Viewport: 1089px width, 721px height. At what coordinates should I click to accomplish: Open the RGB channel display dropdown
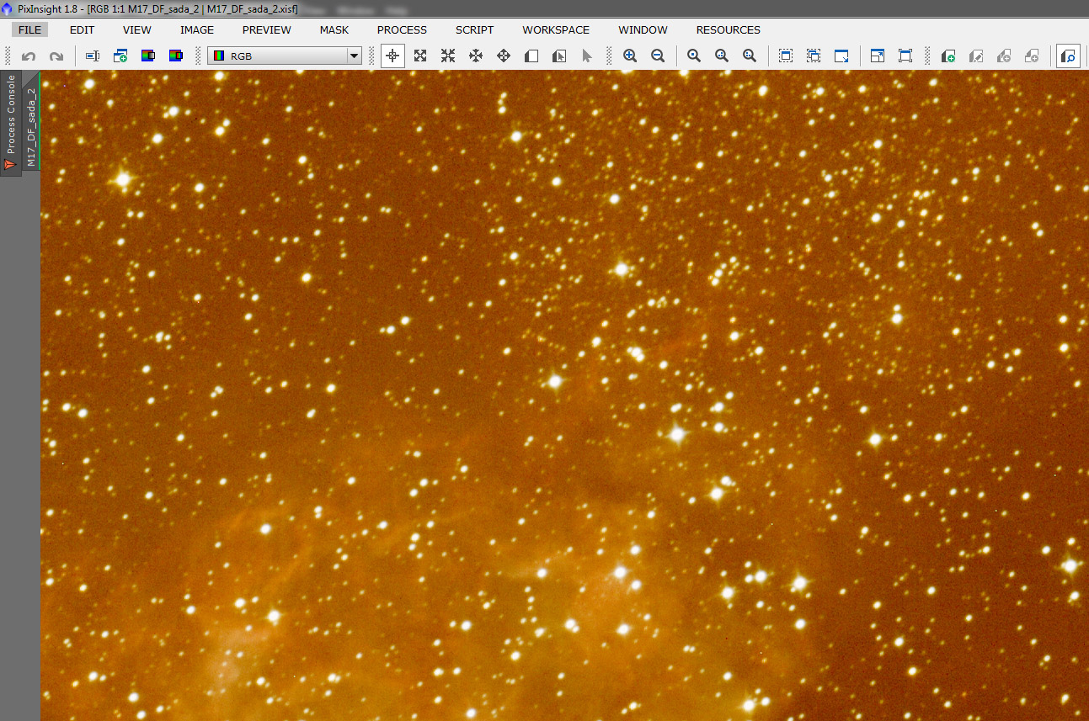[285, 56]
